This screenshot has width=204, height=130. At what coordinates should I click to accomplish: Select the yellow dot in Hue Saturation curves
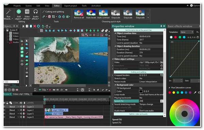(x=174, y=92)
